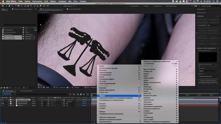The width and height of the screenshot is (221, 124).
Task: Select the Type text tool
Action: coord(31,6)
